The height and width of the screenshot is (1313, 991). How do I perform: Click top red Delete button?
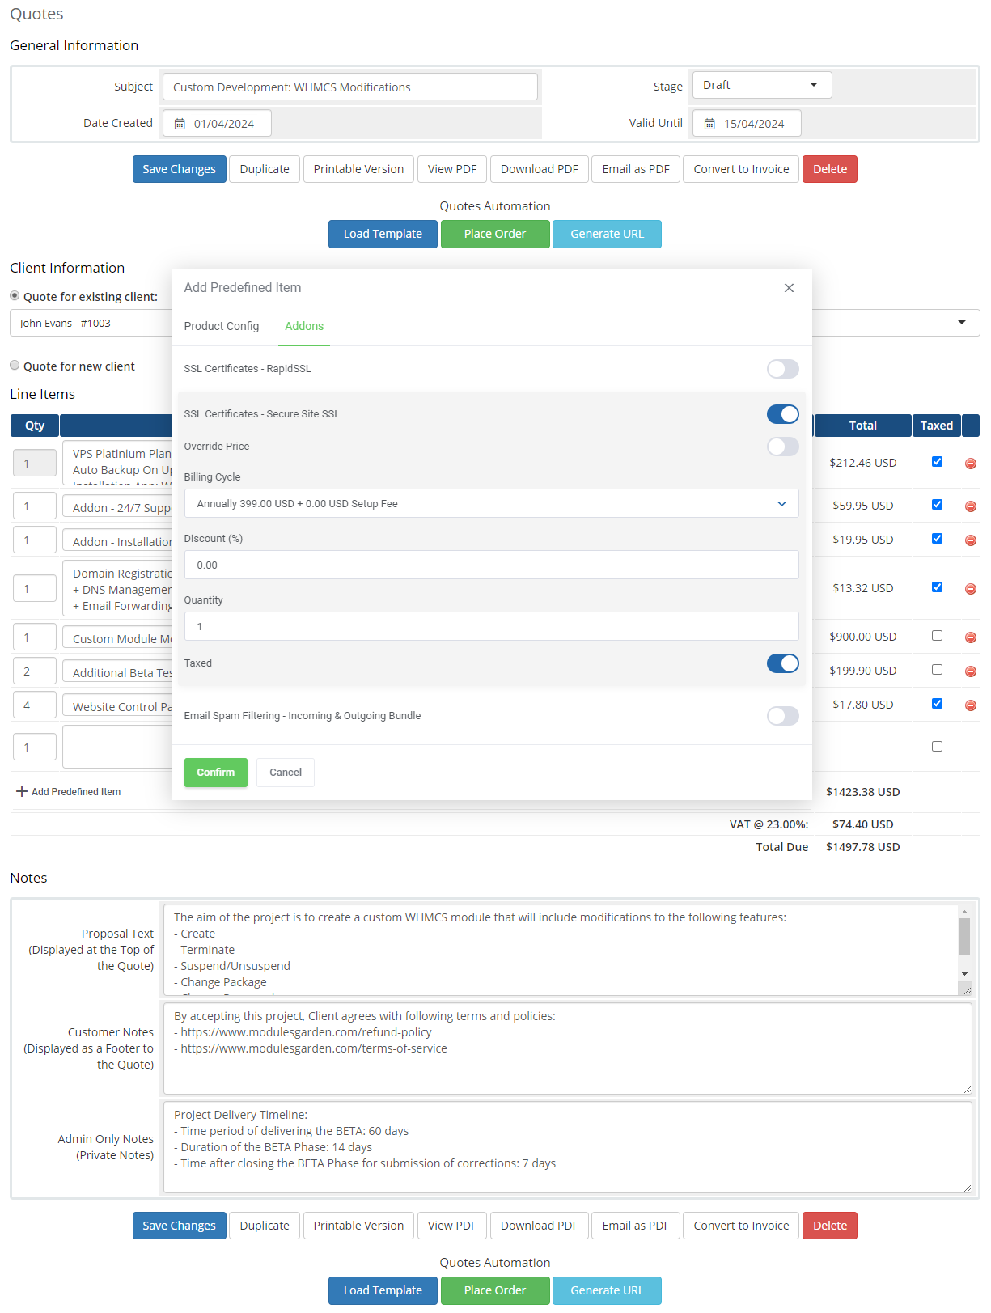coord(830,169)
